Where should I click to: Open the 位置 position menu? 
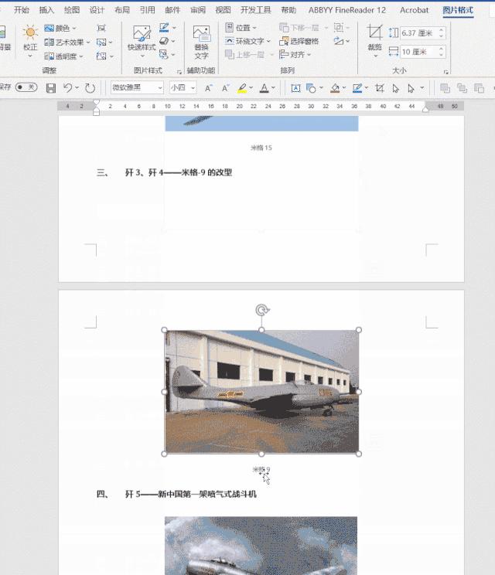[241, 28]
